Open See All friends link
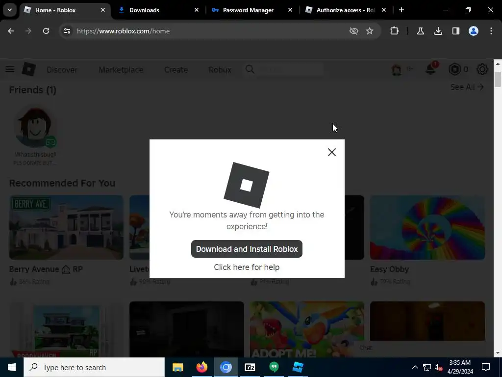Viewport: 502px width, 377px height. click(467, 87)
